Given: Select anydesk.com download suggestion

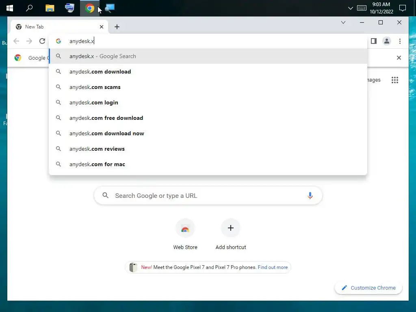Looking at the screenshot, I should (208, 71).
